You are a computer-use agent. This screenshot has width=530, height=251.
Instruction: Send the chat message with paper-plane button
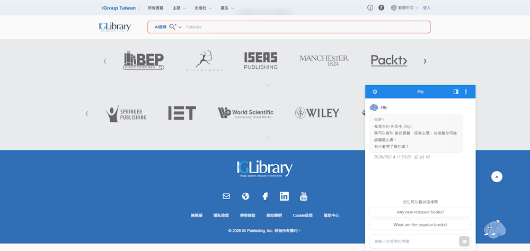[x=464, y=241]
